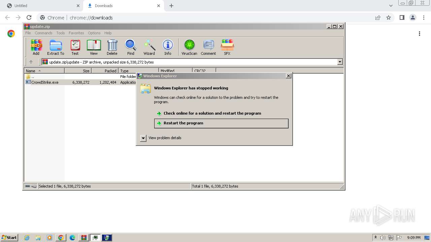Open the File menu in WinRAR
Image resolution: width=431 pixels, height=242 pixels.
[28, 33]
